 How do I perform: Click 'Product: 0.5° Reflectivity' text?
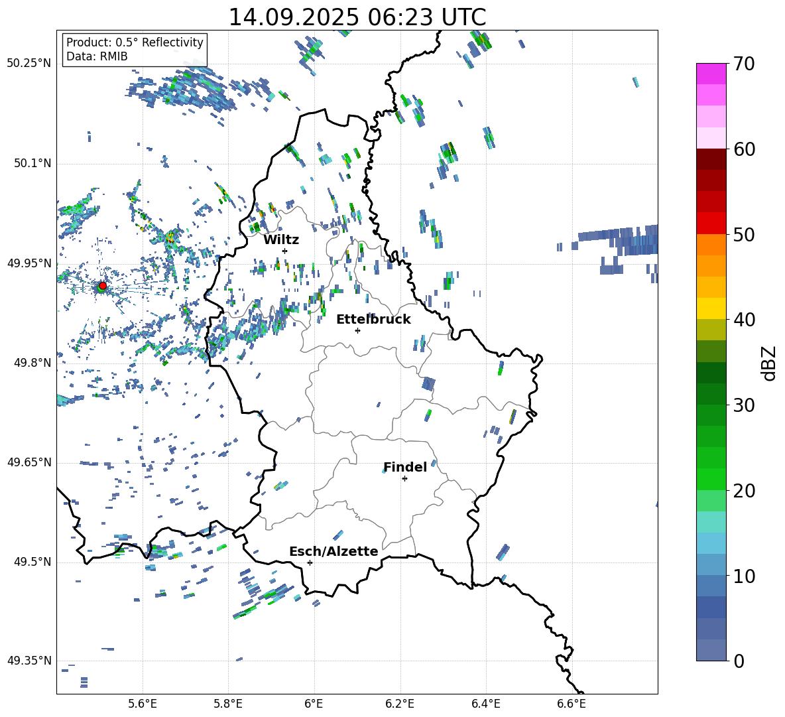(x=135, y=42)
